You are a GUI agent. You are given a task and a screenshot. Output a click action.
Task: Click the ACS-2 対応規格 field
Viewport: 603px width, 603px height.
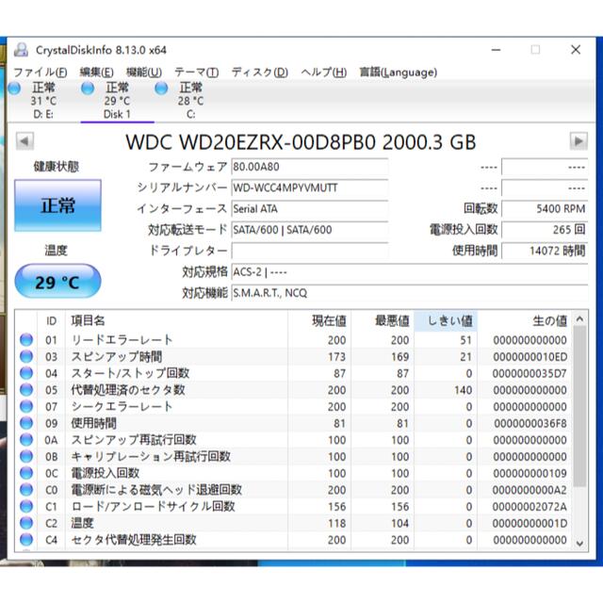410,272
